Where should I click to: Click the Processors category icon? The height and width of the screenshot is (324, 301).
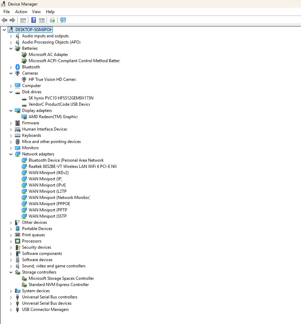coord(18,241)
